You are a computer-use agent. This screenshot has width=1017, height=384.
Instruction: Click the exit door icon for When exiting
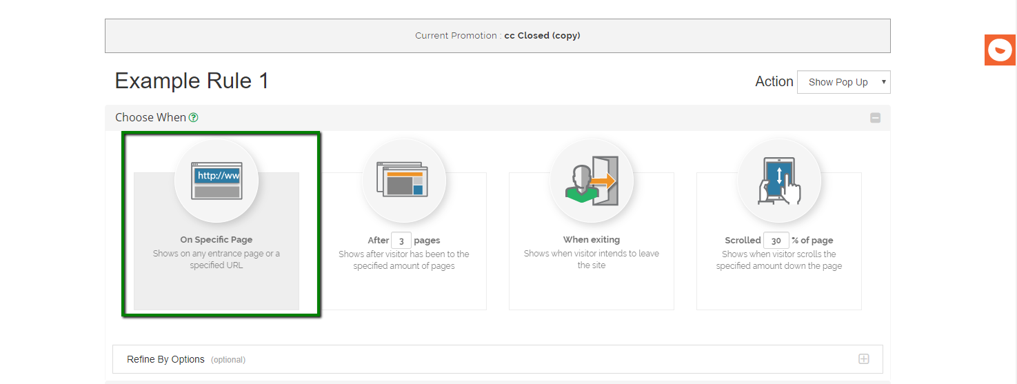click(592, 181)
